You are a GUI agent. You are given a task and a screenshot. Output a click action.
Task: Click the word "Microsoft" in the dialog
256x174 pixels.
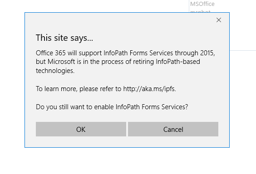pos(61,62)
